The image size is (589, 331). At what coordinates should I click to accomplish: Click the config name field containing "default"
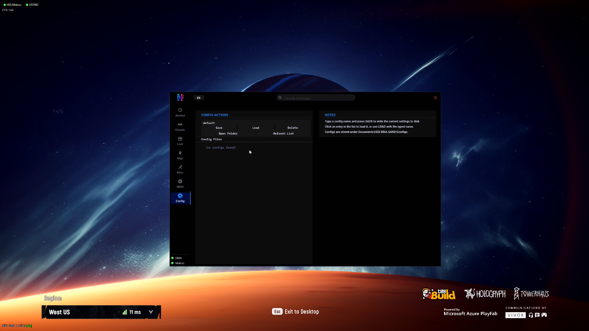256,123
